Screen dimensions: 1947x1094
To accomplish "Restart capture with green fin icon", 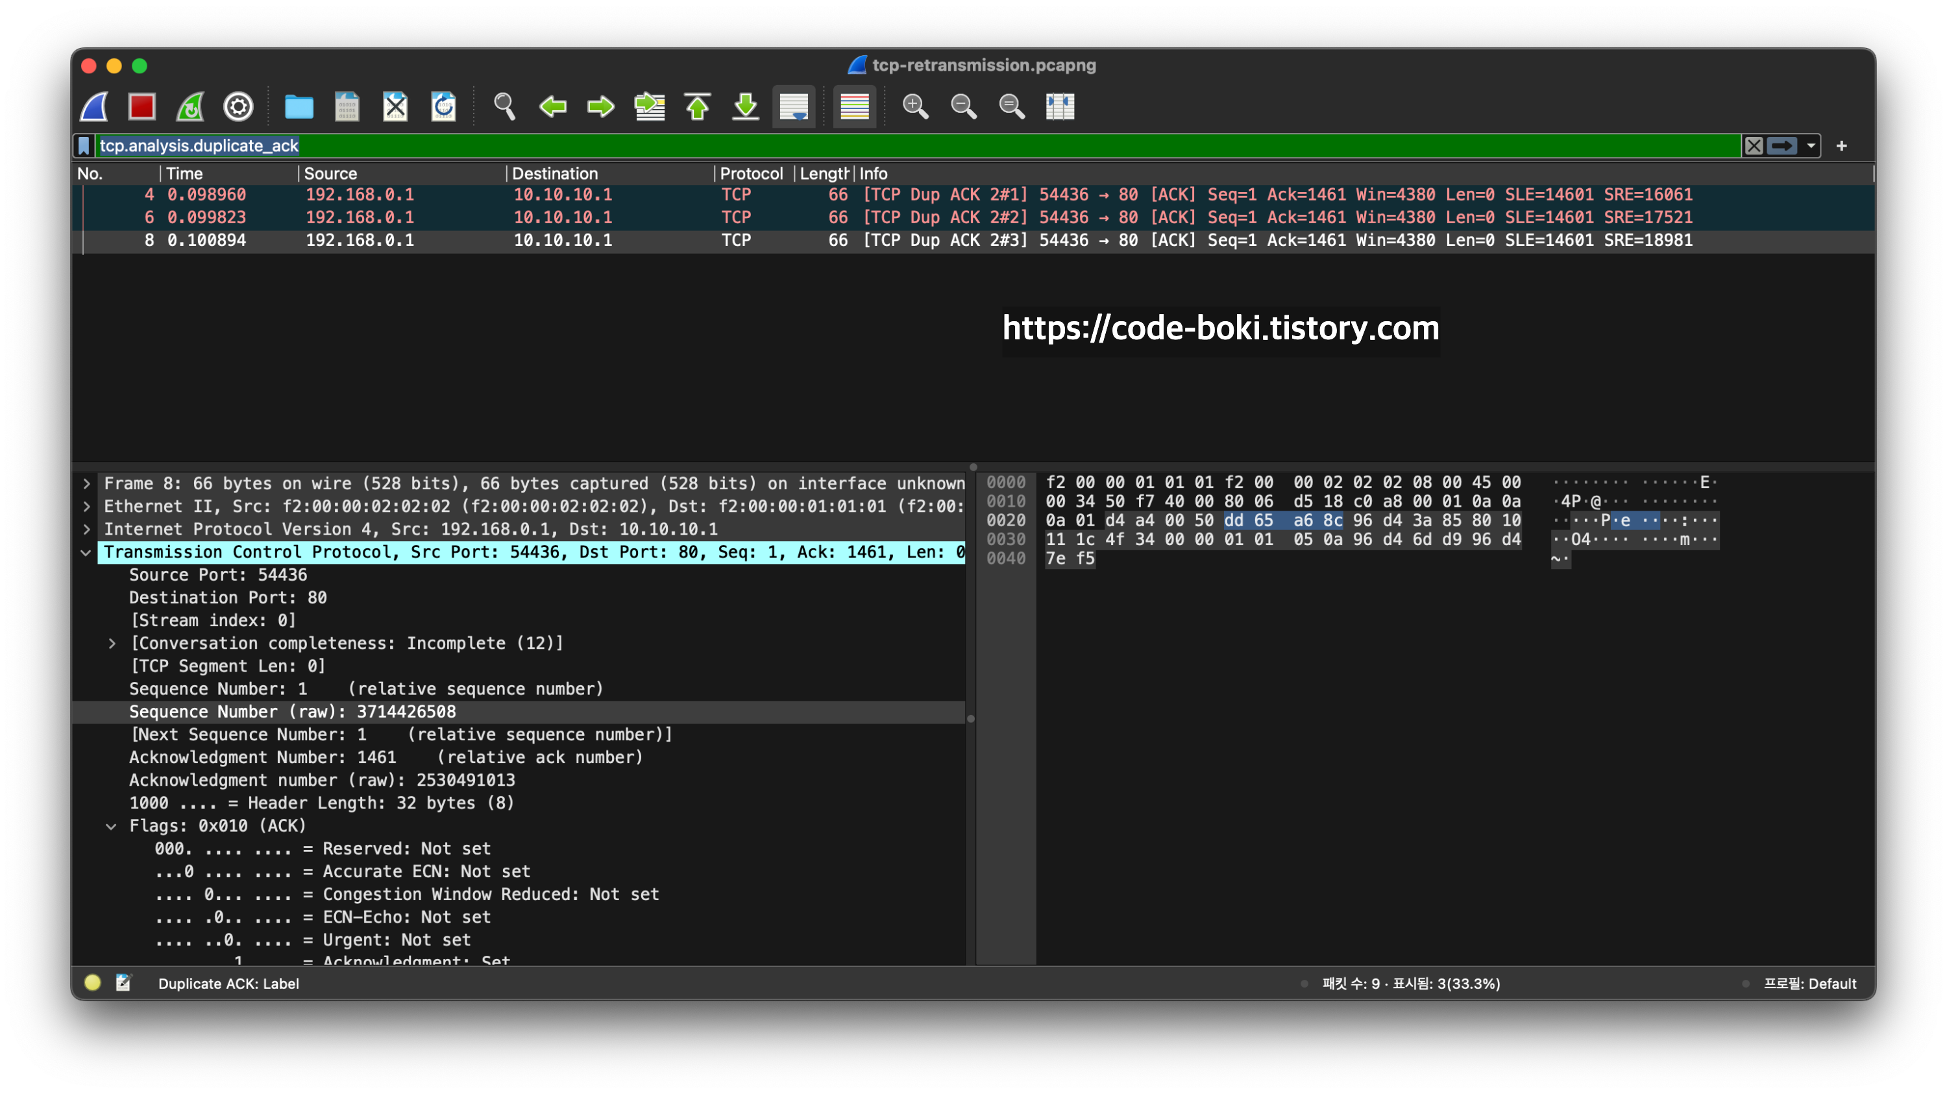I will click(x=190, y=106).
